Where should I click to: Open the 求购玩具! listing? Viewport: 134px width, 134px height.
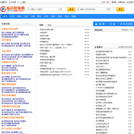(44, 32)
